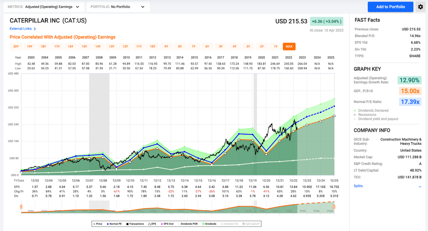Select the 17Y time range
428x231 pixels.
[57, 47]
